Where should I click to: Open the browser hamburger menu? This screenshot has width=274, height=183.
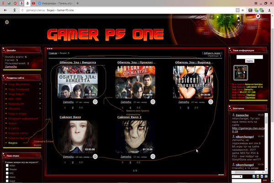256,3
